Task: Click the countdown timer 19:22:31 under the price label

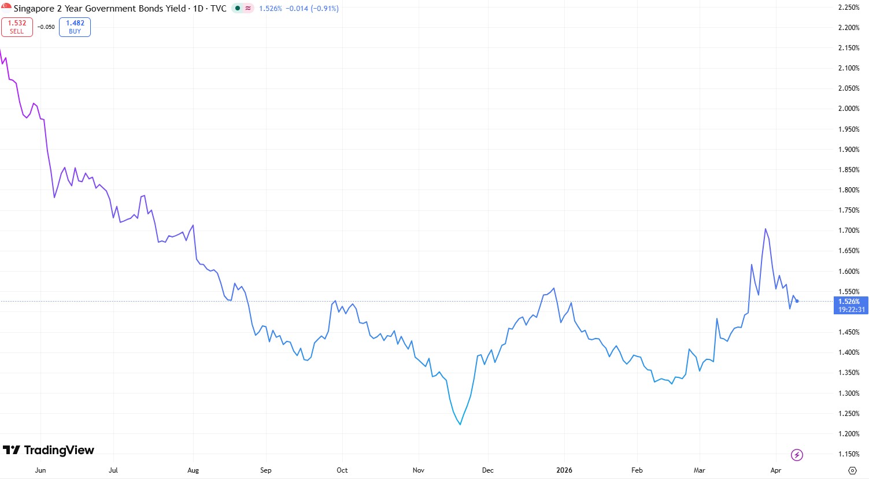Action: tap(850, 309)
